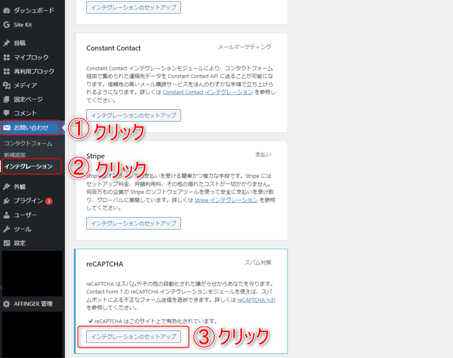Viewport: 453px width, 358px height.
Task: Click the Media icon in sidebar
Action: [x=6, y=85]
